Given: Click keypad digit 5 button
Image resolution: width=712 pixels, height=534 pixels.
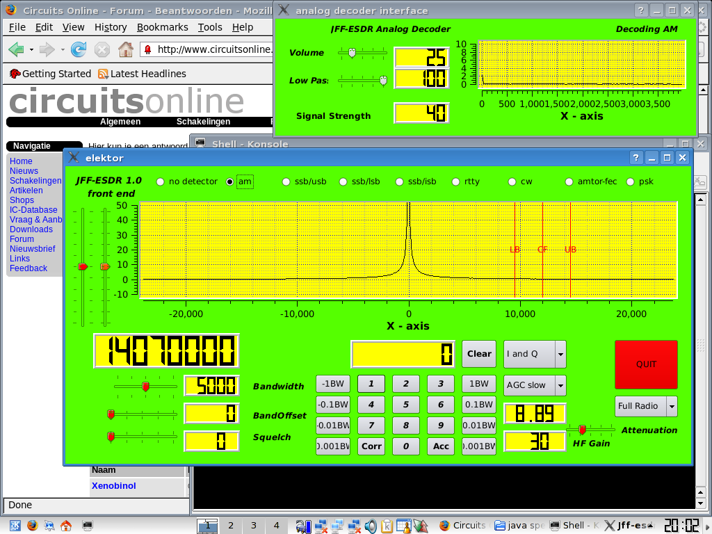Looking at the screenshot, I should 405,405.
